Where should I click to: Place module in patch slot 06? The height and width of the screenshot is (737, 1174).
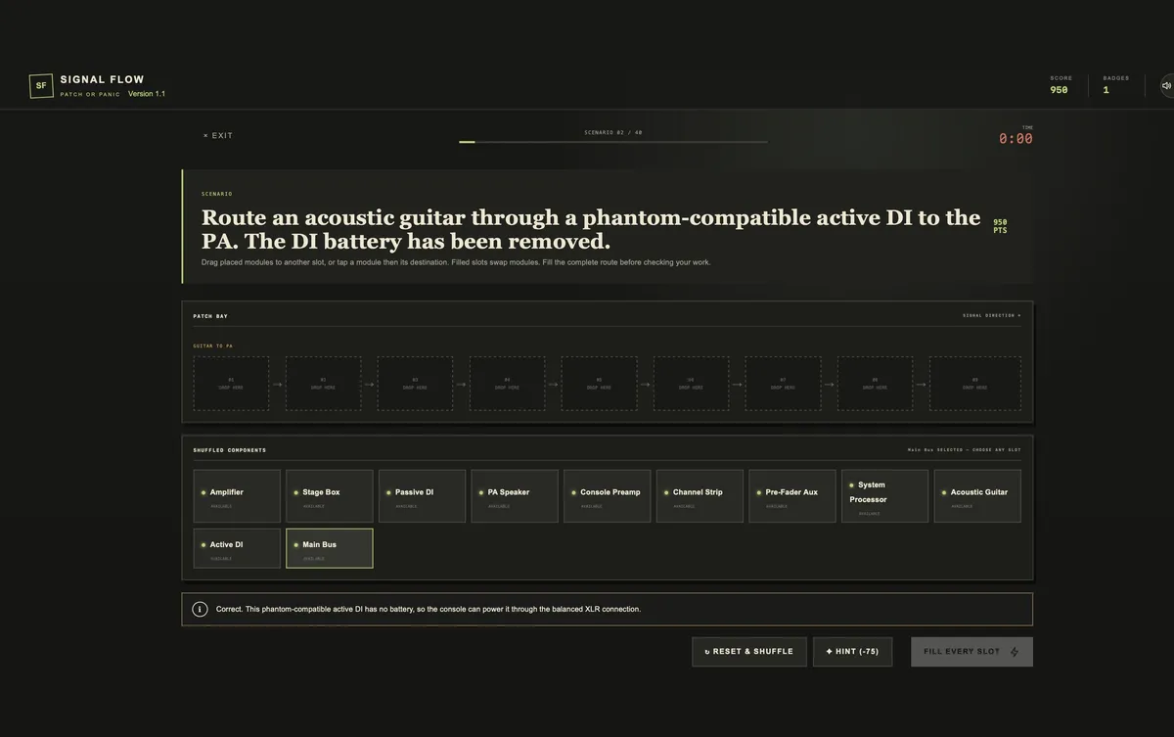click(691, 384)
